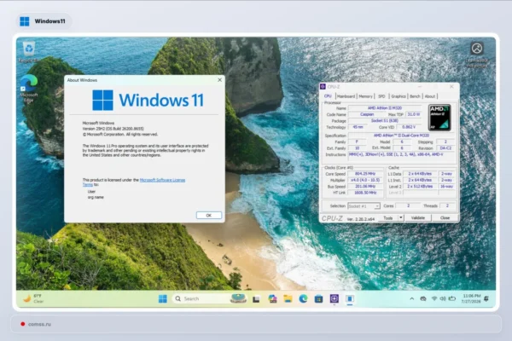This screenshot has width=512, height=341.
Task: Open the Recycle Bin desktop icon
Action: click(29, 52)
